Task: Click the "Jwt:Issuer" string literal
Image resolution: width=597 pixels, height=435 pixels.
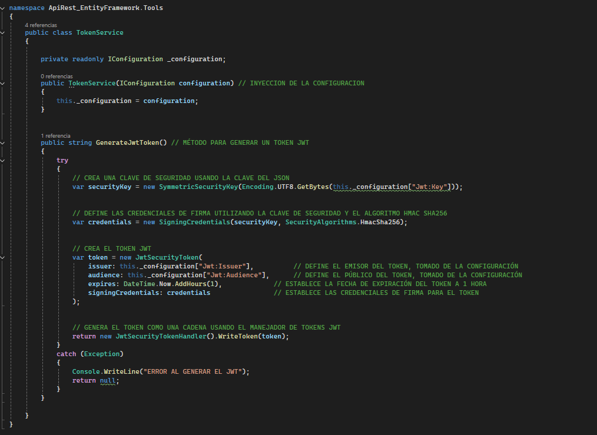Action: point(222,267)
